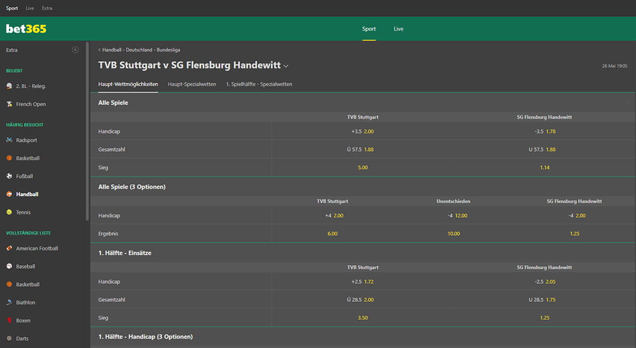Image resolution: width=636 pixels, height=348 pixels.
Task: Click Live in top dark bar
Action: [x=29, y=8]
